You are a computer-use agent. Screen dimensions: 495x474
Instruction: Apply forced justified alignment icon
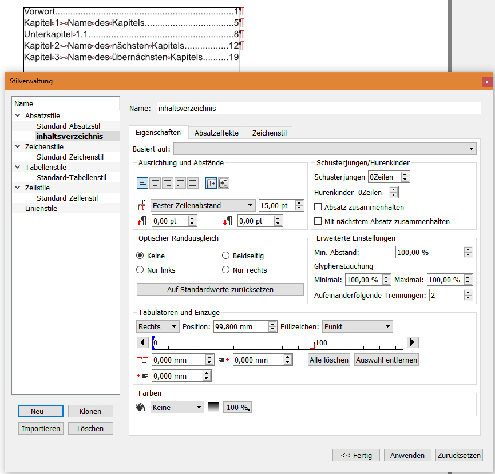(x=193, y=183)
